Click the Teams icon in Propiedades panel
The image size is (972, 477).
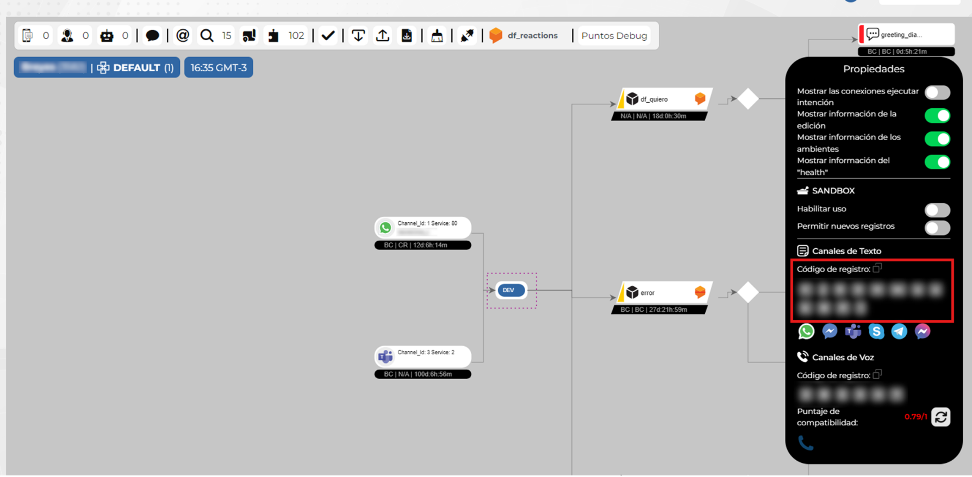[x=853, y=331]
